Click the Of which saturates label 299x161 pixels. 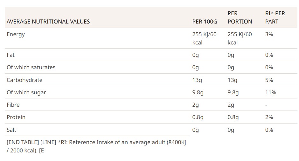(x=31, y=67)
